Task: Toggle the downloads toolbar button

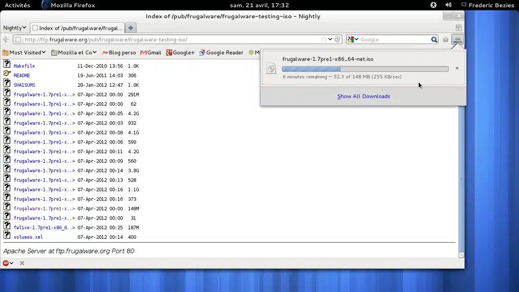Action: (x=458, y=40)
